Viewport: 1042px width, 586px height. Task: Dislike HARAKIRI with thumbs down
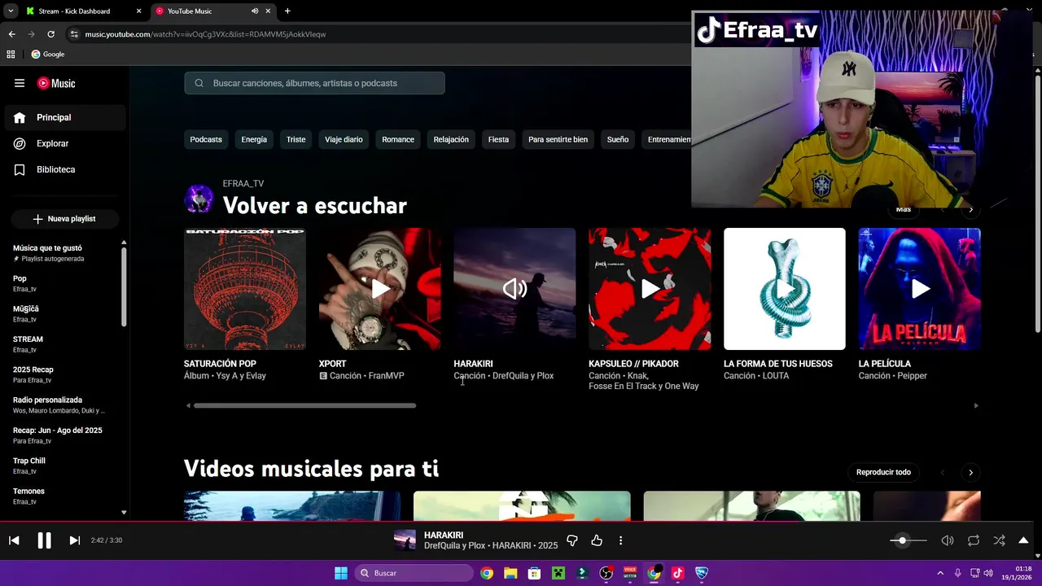[x=571, y=540]
